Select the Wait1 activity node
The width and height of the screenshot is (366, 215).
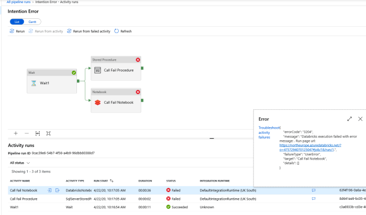coord(52,81)
